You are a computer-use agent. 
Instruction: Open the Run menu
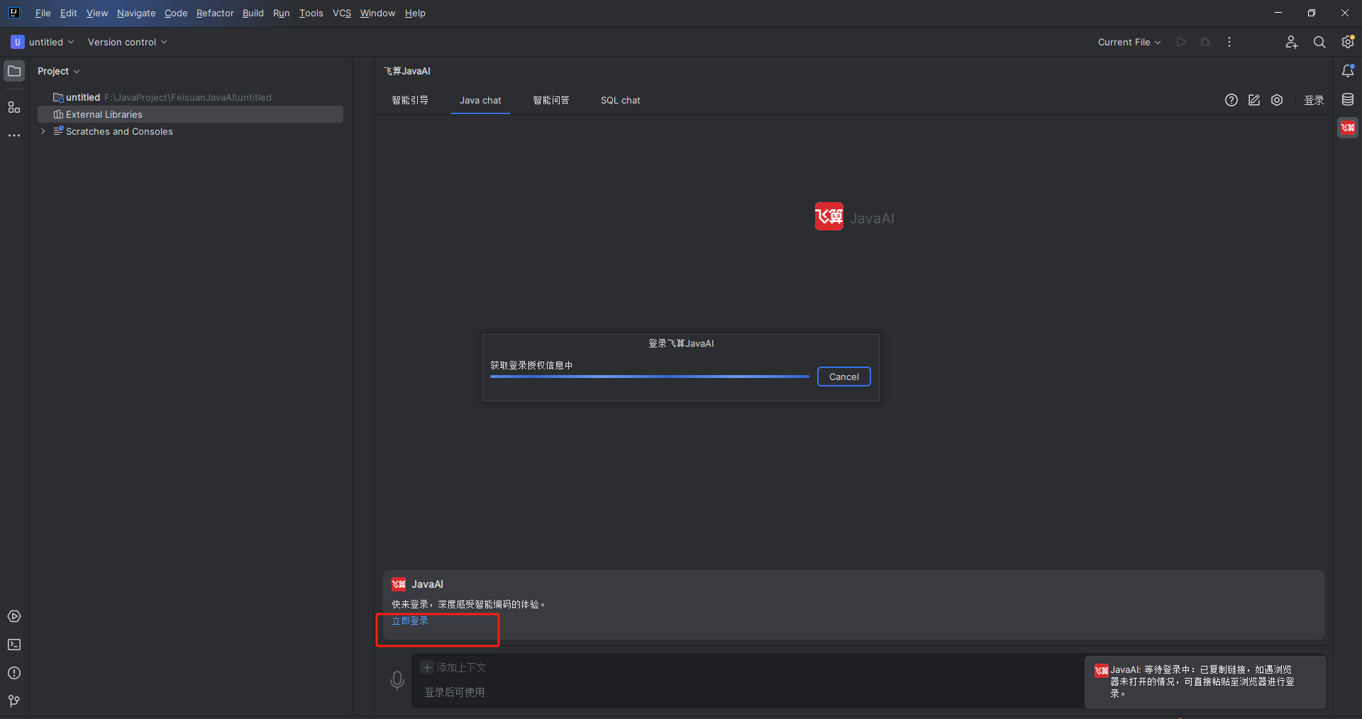(281, 13)
